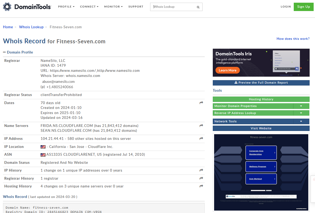Click the IP address 104.21.44.41 text

(52, 139)
